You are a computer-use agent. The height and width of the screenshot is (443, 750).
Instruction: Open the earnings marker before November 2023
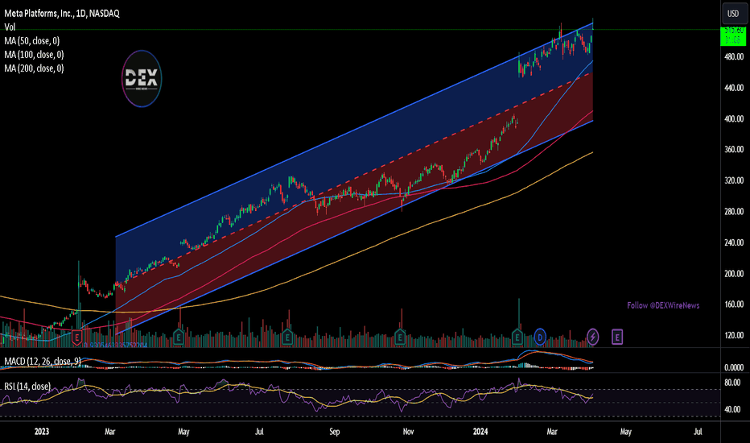(400, 337)
